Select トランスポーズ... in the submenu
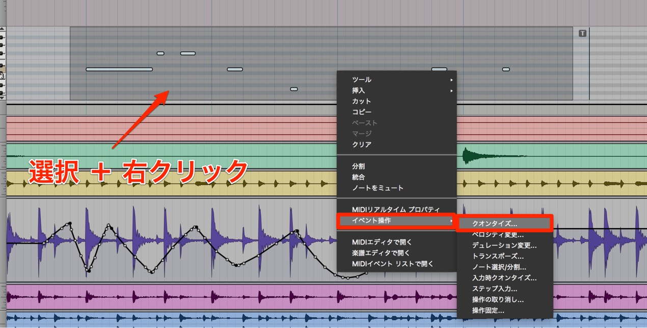This screenshot has width=647, height=328. [504, 256]
